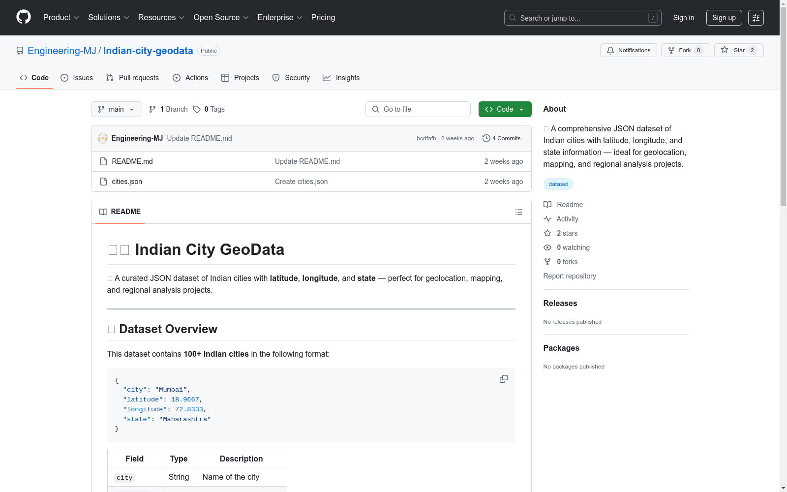The image size is (787, 492).
Task: Open the Insights tab
Action: tap(341, 78)
